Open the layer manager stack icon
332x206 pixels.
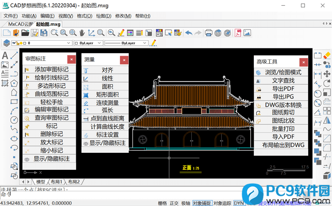[x=7, y=43]
